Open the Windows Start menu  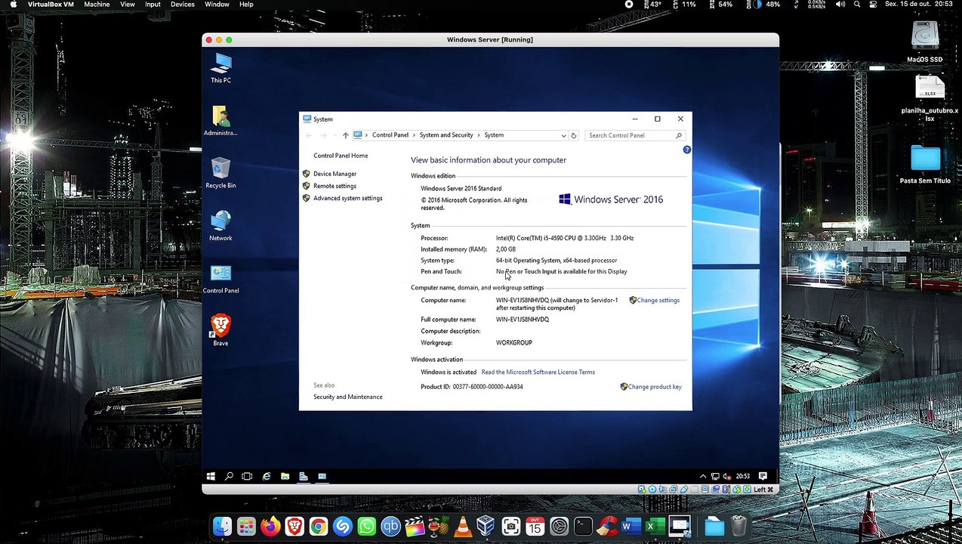(x=211, y=476)
